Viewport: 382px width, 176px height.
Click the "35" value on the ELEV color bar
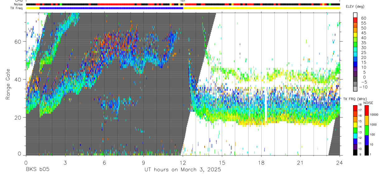tap(363, 43)
